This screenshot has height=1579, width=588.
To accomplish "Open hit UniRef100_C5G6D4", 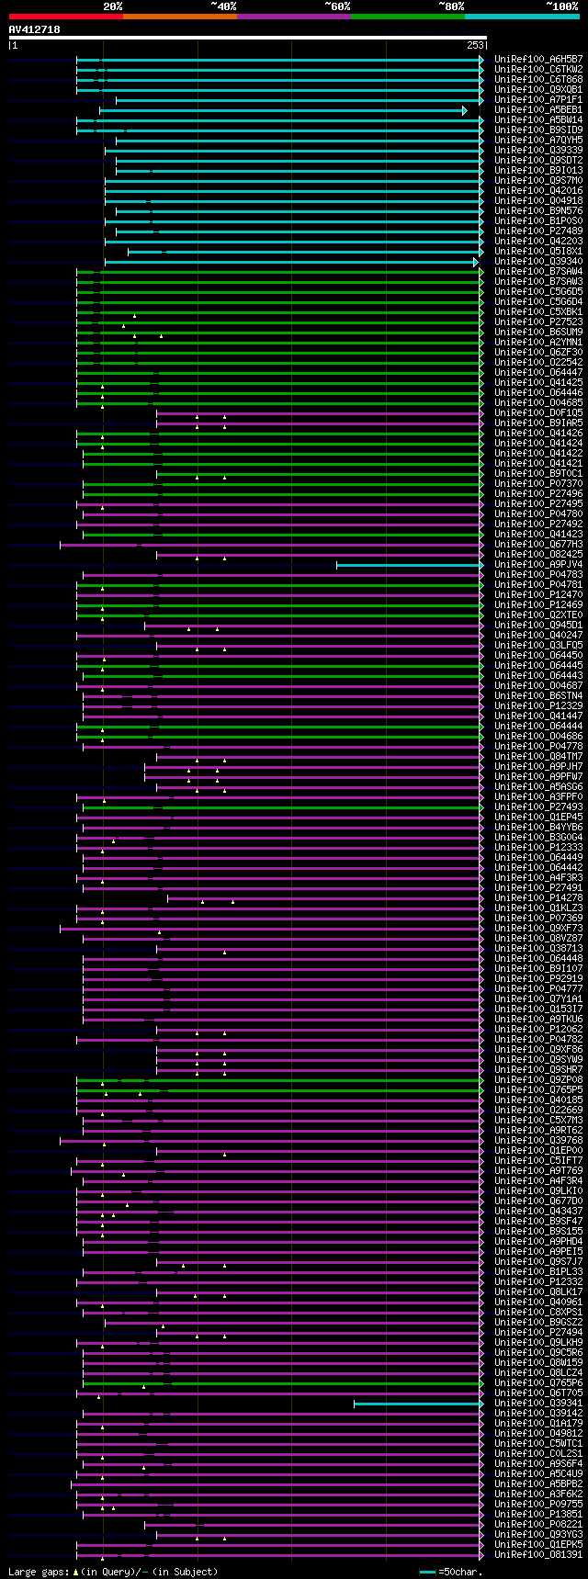I will (538, 301).
